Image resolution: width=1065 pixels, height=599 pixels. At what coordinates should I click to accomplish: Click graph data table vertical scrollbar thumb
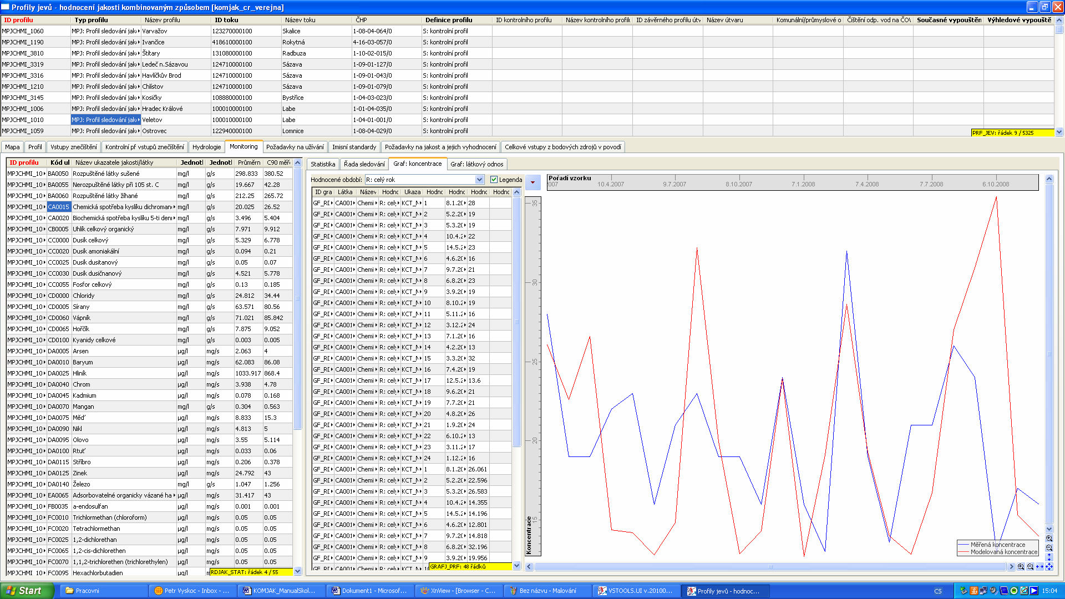click(517, 322)
